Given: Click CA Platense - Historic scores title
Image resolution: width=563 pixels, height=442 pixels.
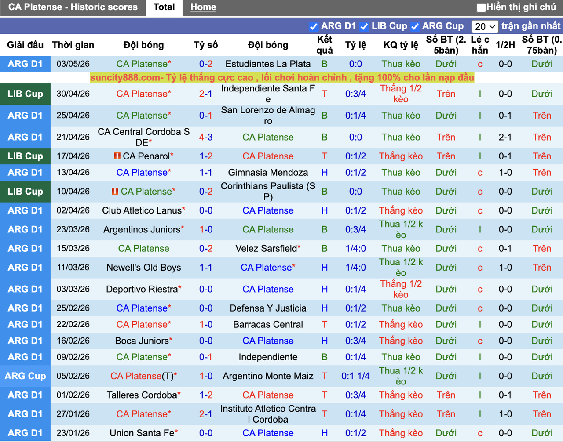Looking at the screenshot, I should click(x=73, y=7).
